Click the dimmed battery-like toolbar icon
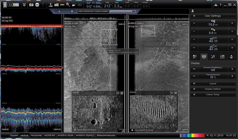Screen dimensions: 238x139 pos(80,5)
